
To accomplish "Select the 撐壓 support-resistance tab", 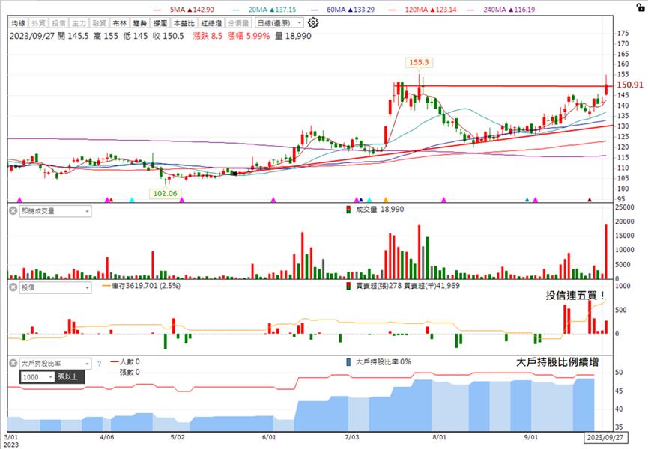I will [x=160, y=23].
